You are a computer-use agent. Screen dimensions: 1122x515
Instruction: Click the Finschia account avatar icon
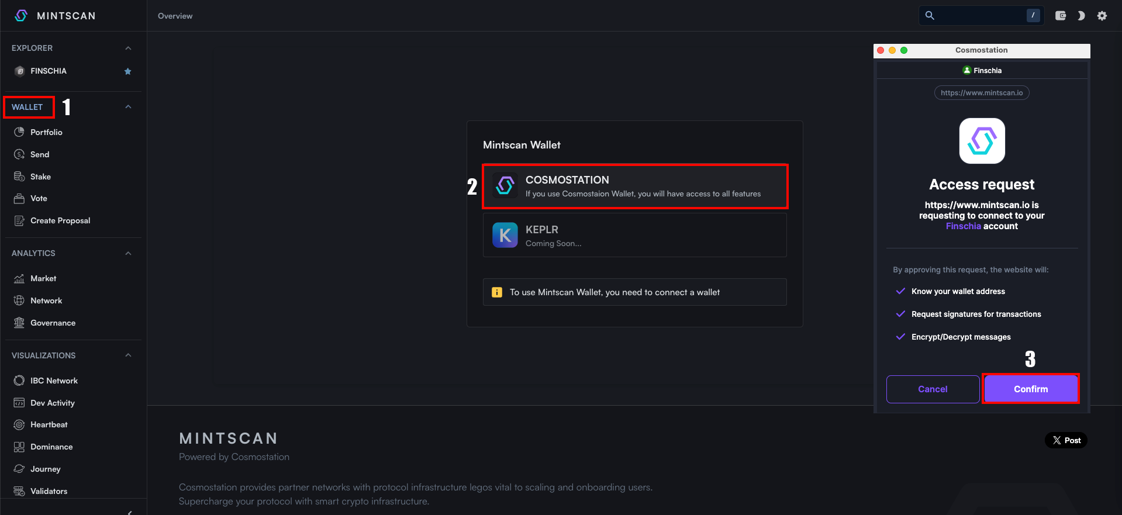click(x=966, y=70)
